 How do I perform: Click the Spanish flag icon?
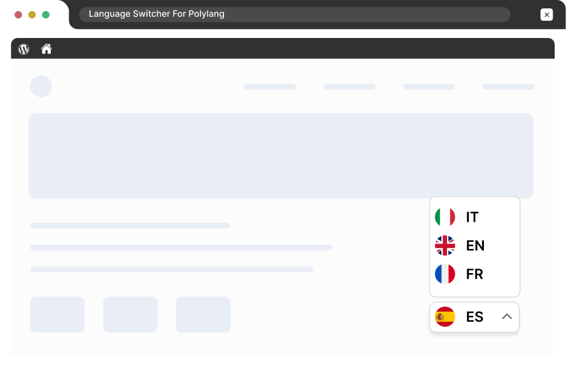[445, 316]
